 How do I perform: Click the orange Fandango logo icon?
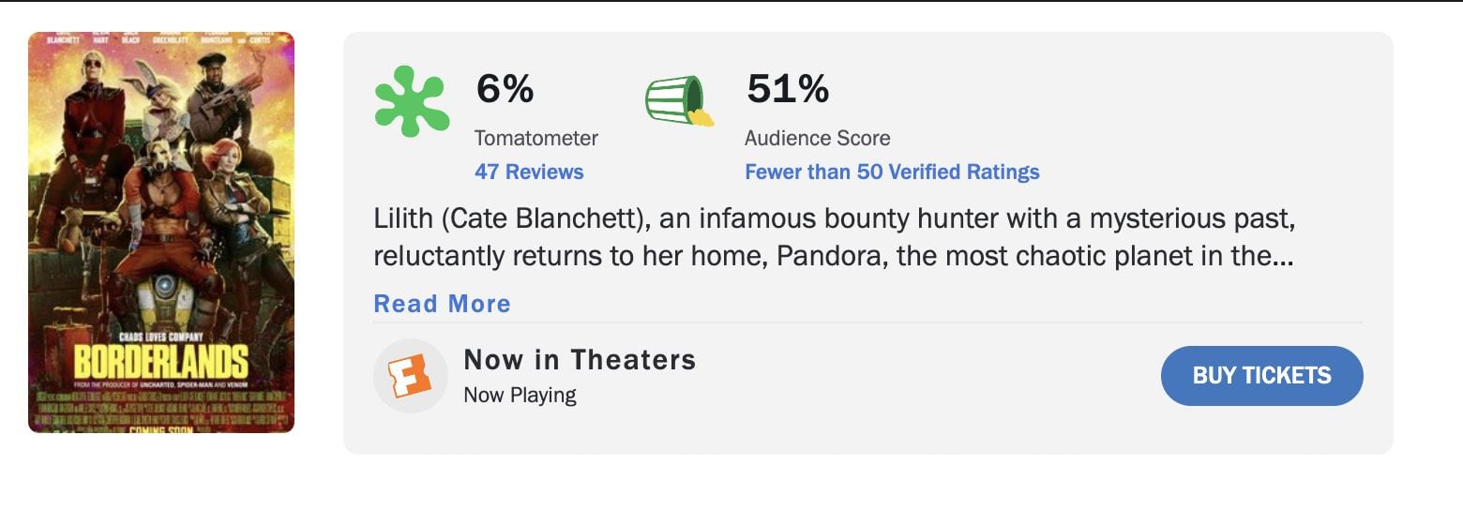[x=411, y=375]
